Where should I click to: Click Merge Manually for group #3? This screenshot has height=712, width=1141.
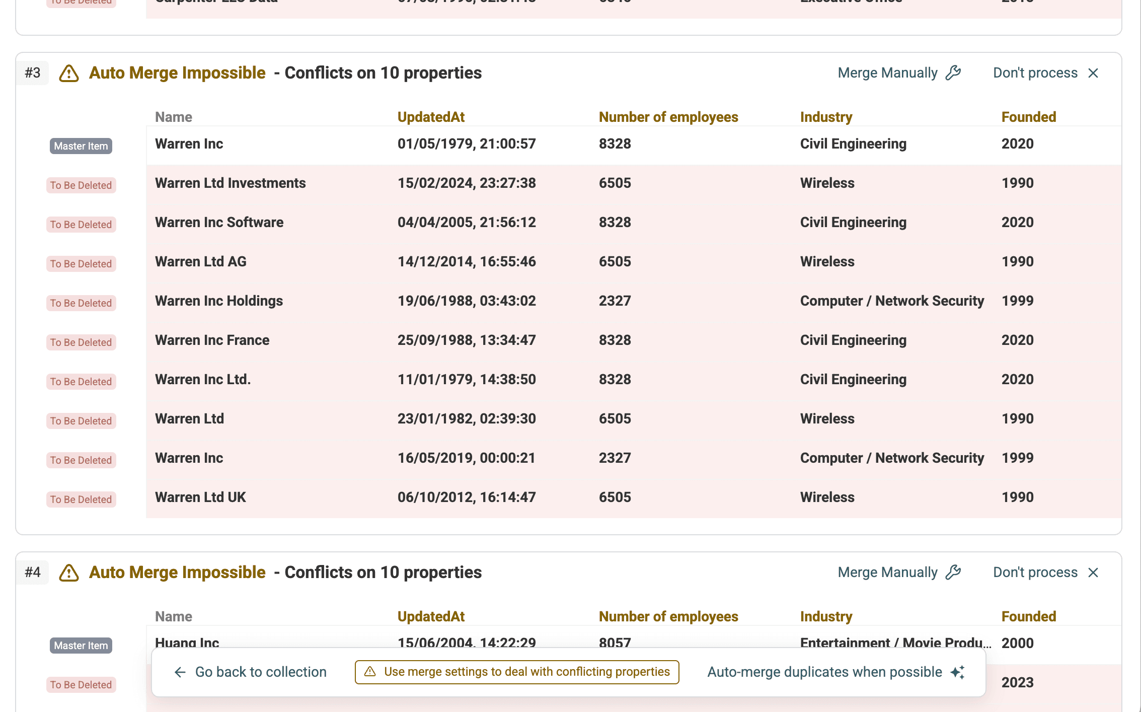click(899, 73)
